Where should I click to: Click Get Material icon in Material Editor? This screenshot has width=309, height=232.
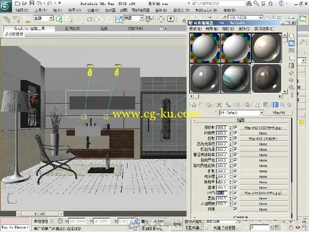click(194, 105)
